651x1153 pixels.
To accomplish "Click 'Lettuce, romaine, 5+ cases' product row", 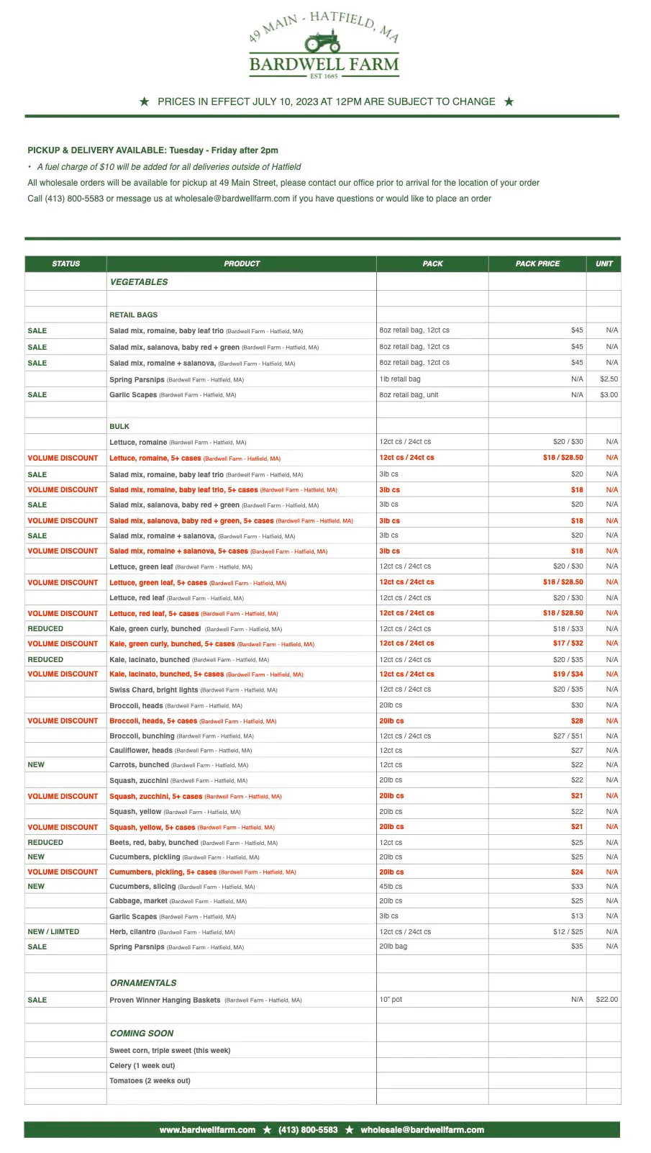I will [195, 458].
